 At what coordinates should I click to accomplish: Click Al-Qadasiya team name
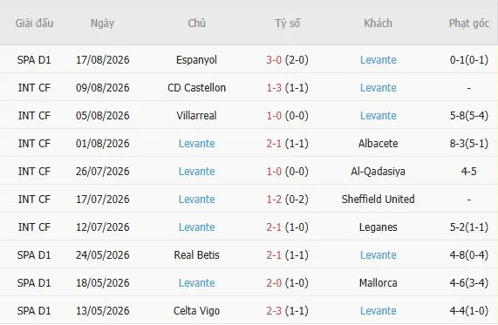coord(378,172)
